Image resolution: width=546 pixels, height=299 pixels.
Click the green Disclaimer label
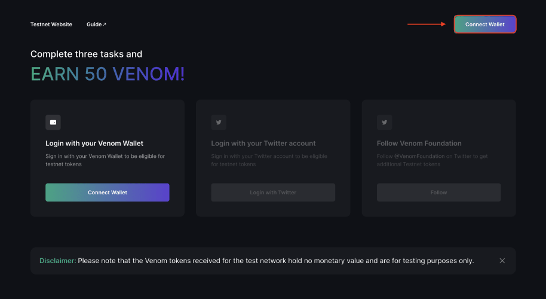pyautogui.click(x=58, y=261)
